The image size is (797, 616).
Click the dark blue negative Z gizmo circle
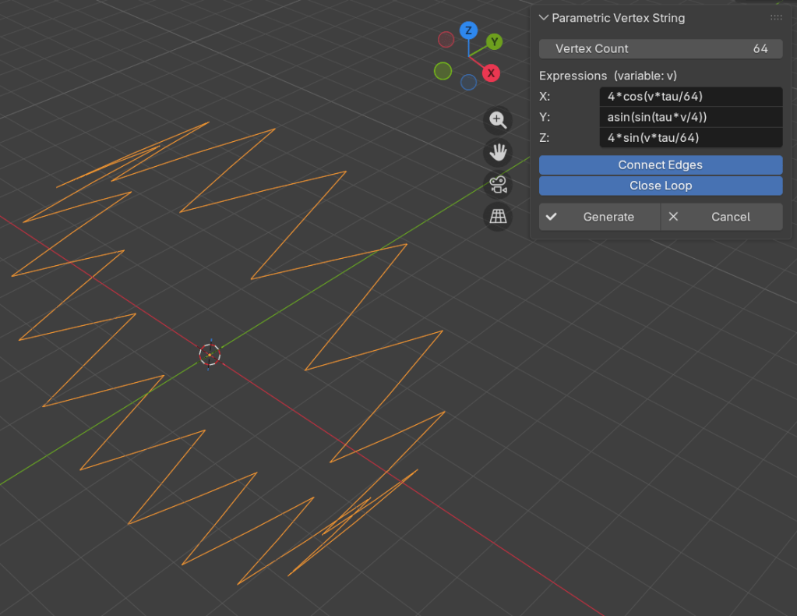pyautogui.click(x=468, y=82)
